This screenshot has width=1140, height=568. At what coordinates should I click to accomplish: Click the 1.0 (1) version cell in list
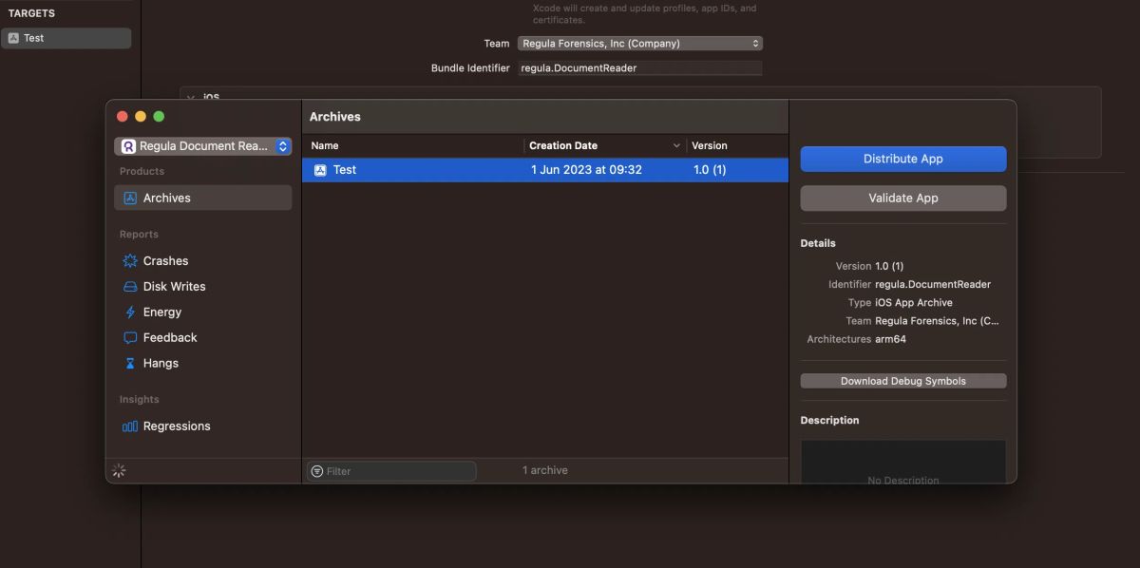(x=710, y=170)
